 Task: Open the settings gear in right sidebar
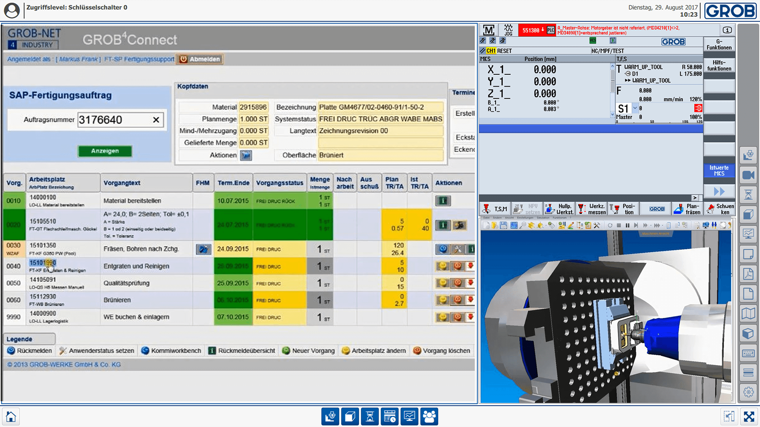[x=748, y=392]
